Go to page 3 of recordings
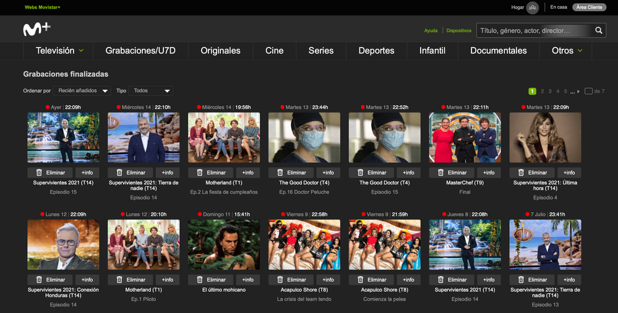This screenshot has height=313, width=618. click(550, 92)
